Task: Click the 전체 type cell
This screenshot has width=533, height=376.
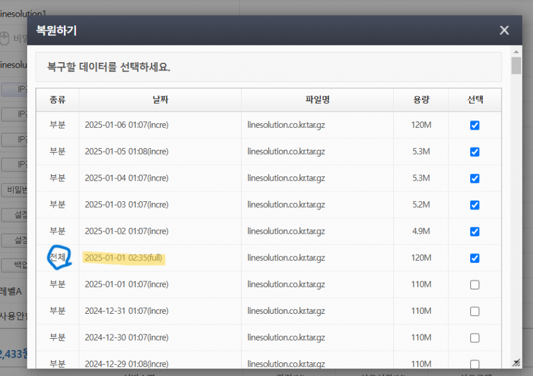Action: point(57,258)
